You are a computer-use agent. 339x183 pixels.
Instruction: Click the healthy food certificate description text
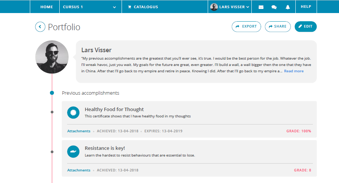tap(138, 116)
